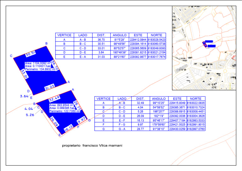Select the NORTE value 8182997.0760
This screenshot has width=242, height=171.
click(x=196, y=129)
